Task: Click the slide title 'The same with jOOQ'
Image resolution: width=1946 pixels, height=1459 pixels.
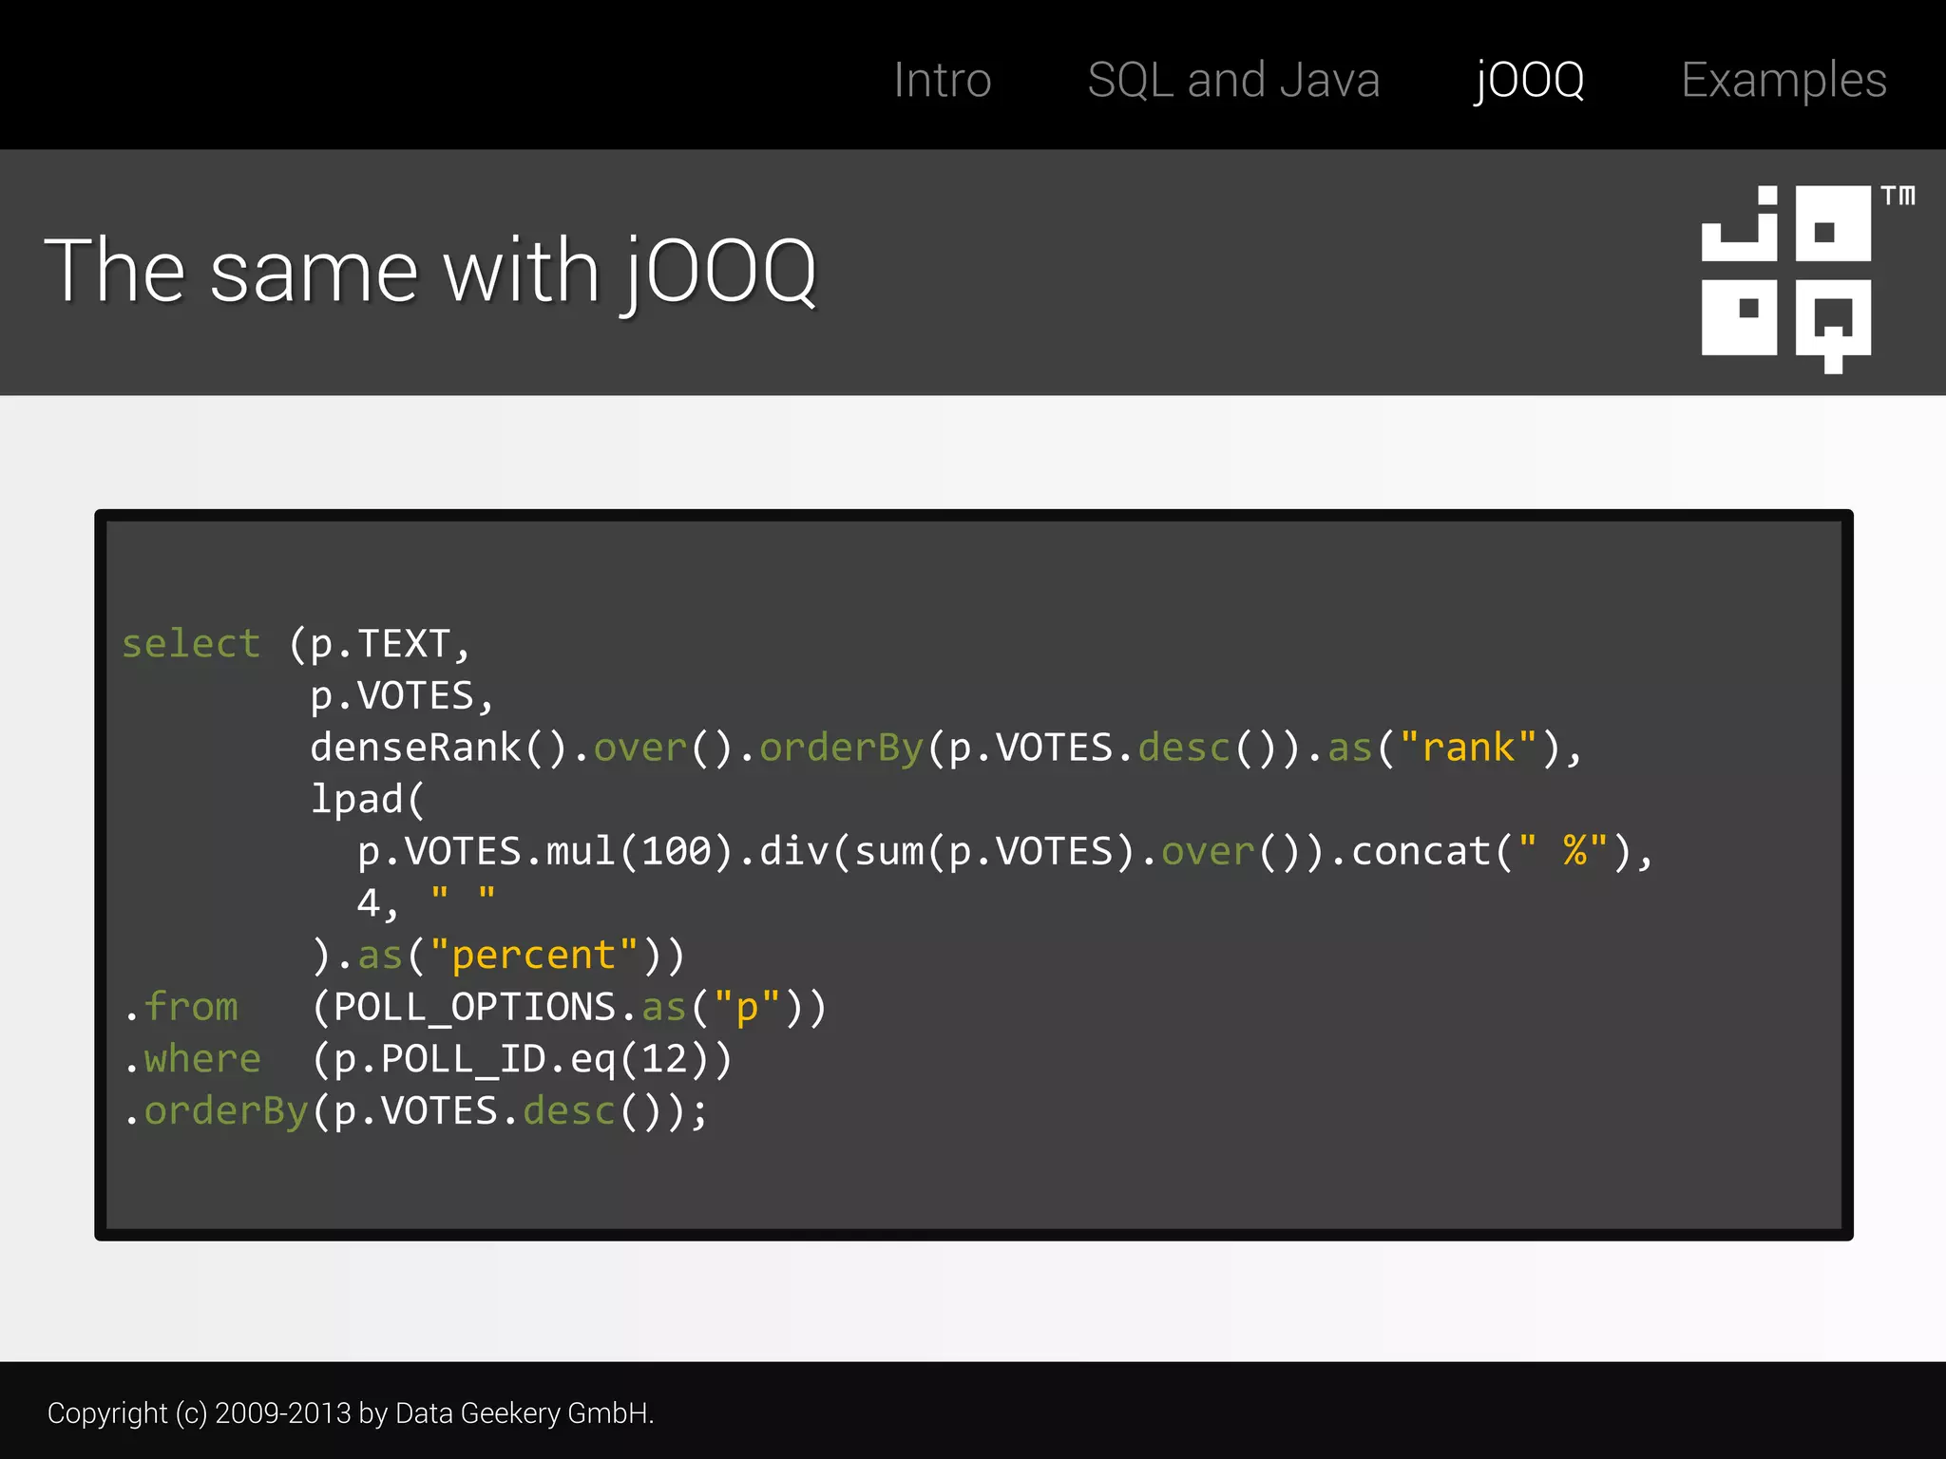Action: pyautogui.click(x=430, y=272)
